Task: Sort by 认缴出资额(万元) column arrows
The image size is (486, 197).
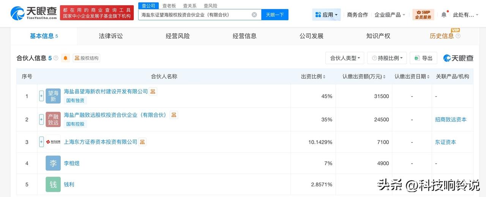Action: (x=384, y=77)
